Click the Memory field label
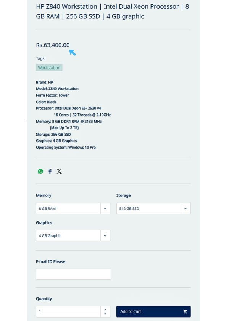 (44, 195)
